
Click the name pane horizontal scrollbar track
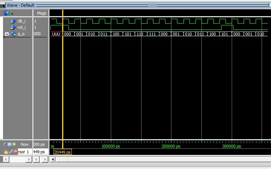coord(18,159)
